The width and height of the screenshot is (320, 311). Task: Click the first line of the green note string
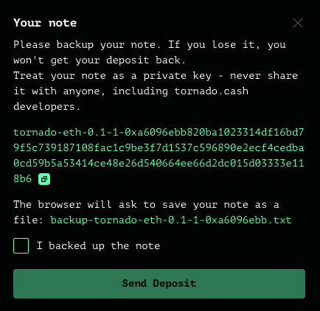[x=159, y=133]
